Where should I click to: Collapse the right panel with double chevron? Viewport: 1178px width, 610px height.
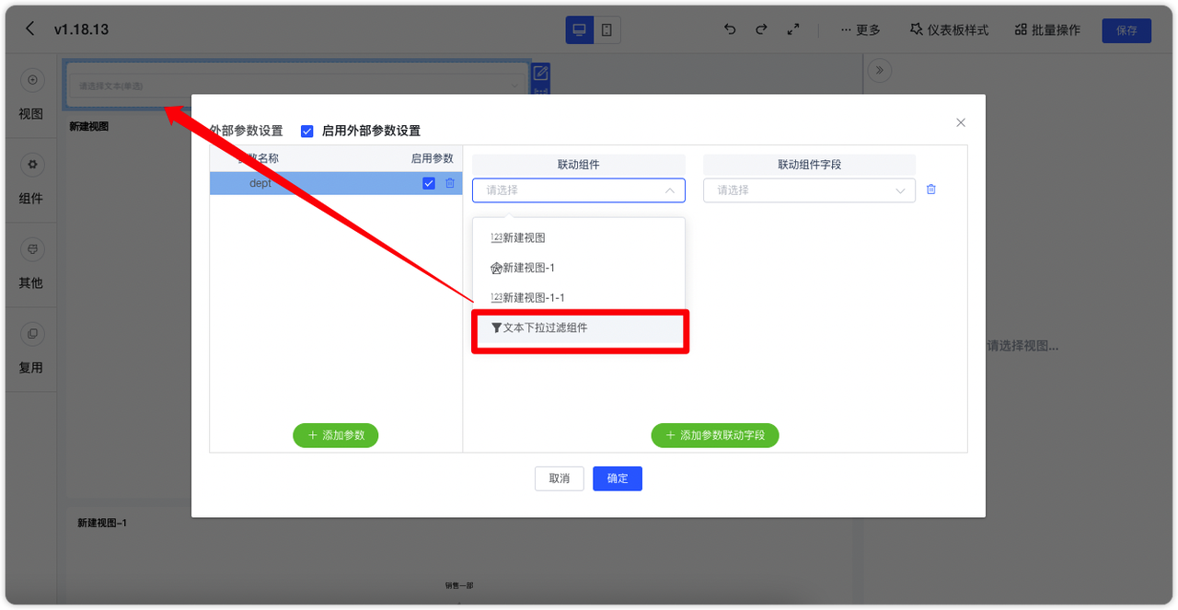[878, 70]
